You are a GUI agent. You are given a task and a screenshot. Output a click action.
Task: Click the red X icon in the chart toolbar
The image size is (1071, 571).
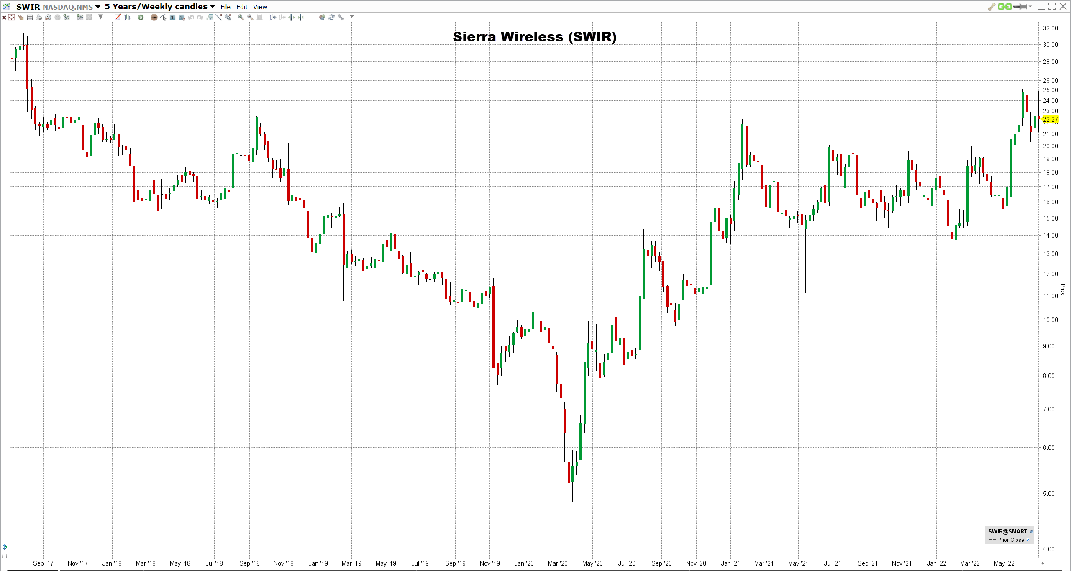point(4,17)
